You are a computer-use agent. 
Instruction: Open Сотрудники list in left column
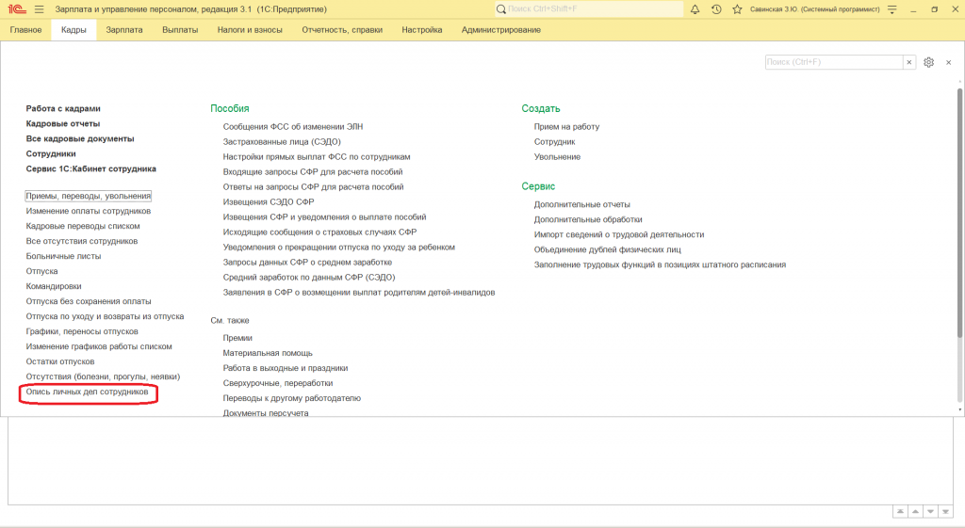coord(51,153)
